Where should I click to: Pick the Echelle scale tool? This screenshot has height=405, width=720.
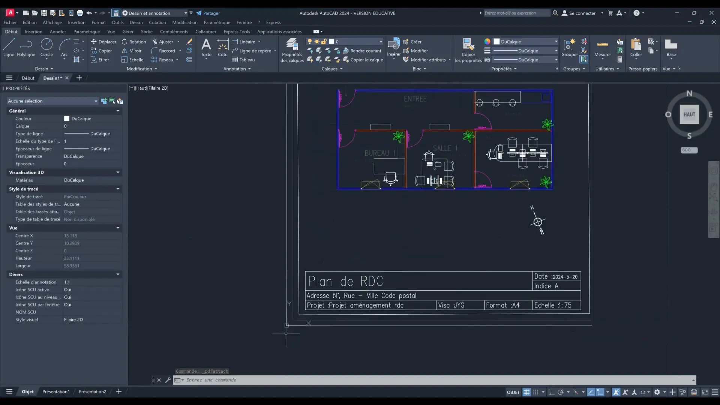(132, 60)
